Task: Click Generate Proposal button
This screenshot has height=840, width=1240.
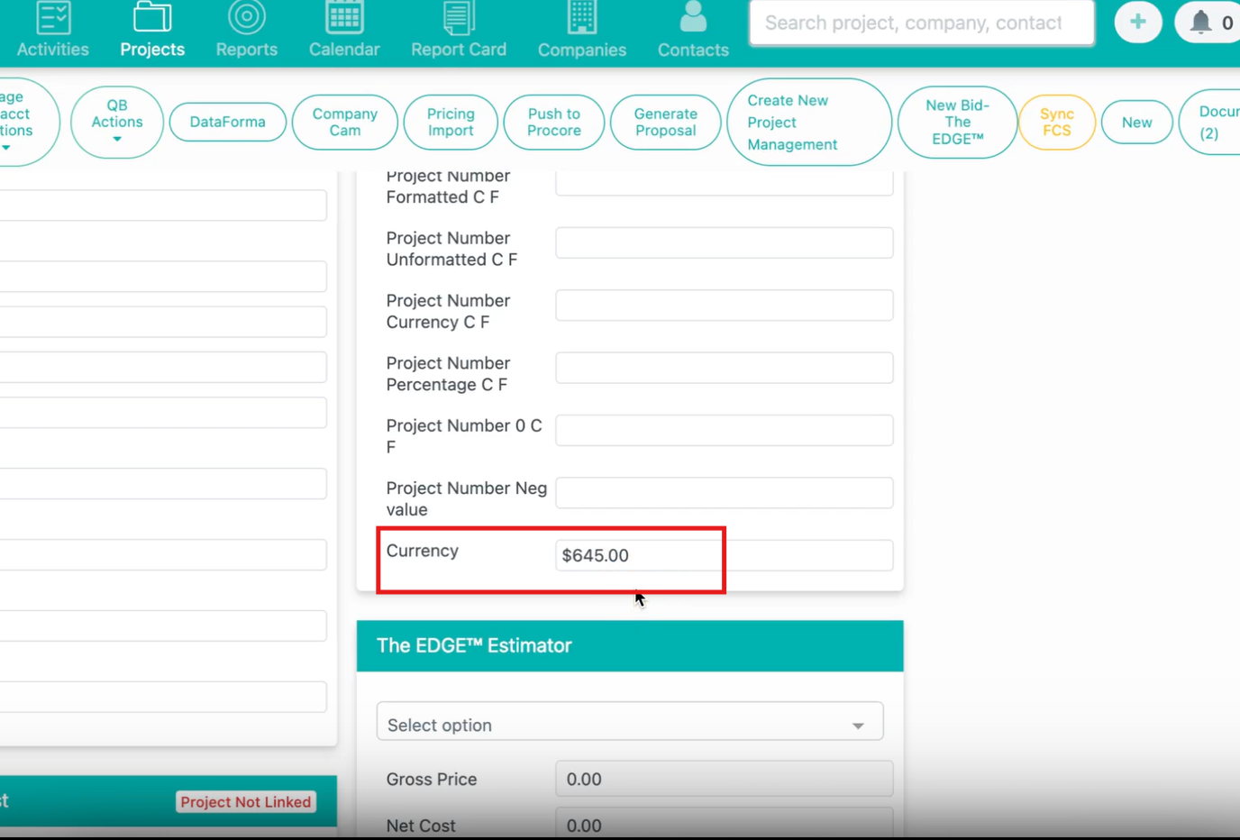Action: pos(665,122)
